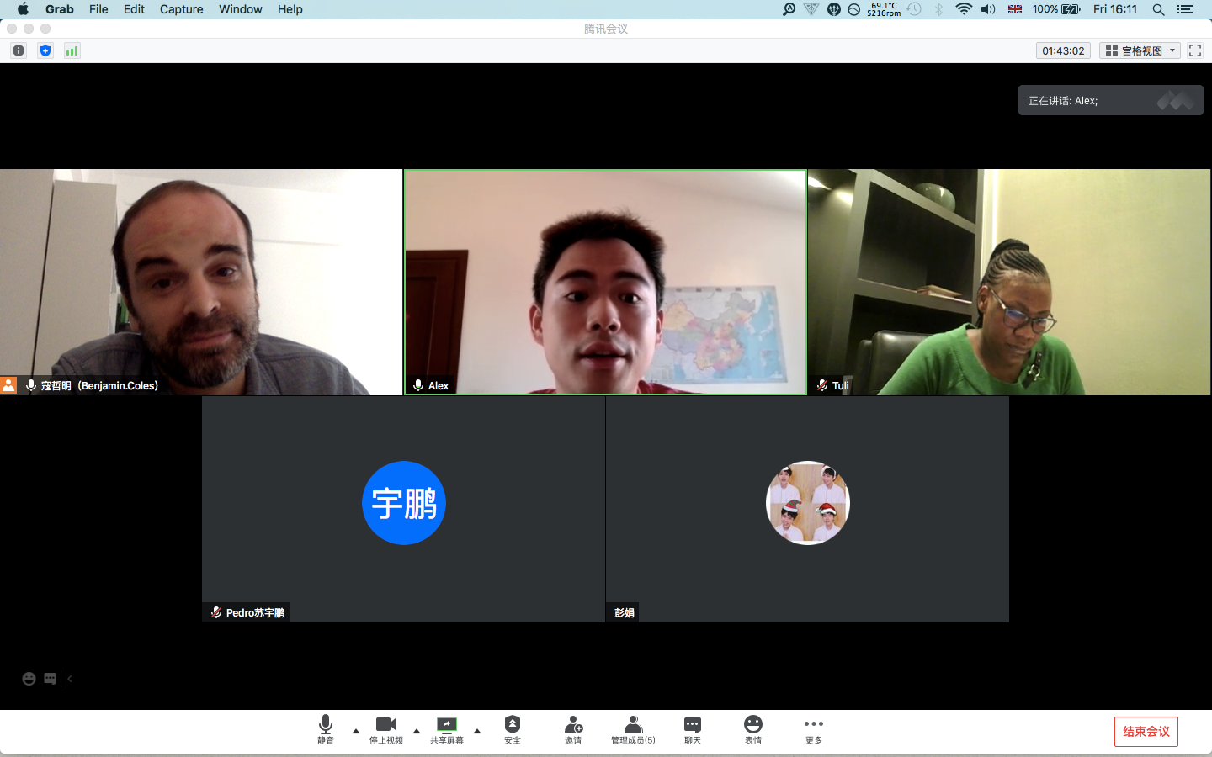The image size is (1212, 757).
Task: Open the chat (聊天) window
Action: pyautogui.click(x=693, y=729)
